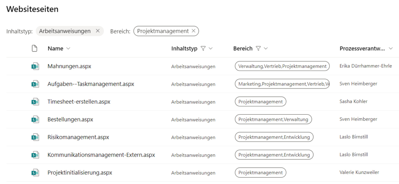
Task: Open Projektinitialisierung.aspx
Action: (x=79, y=173)
